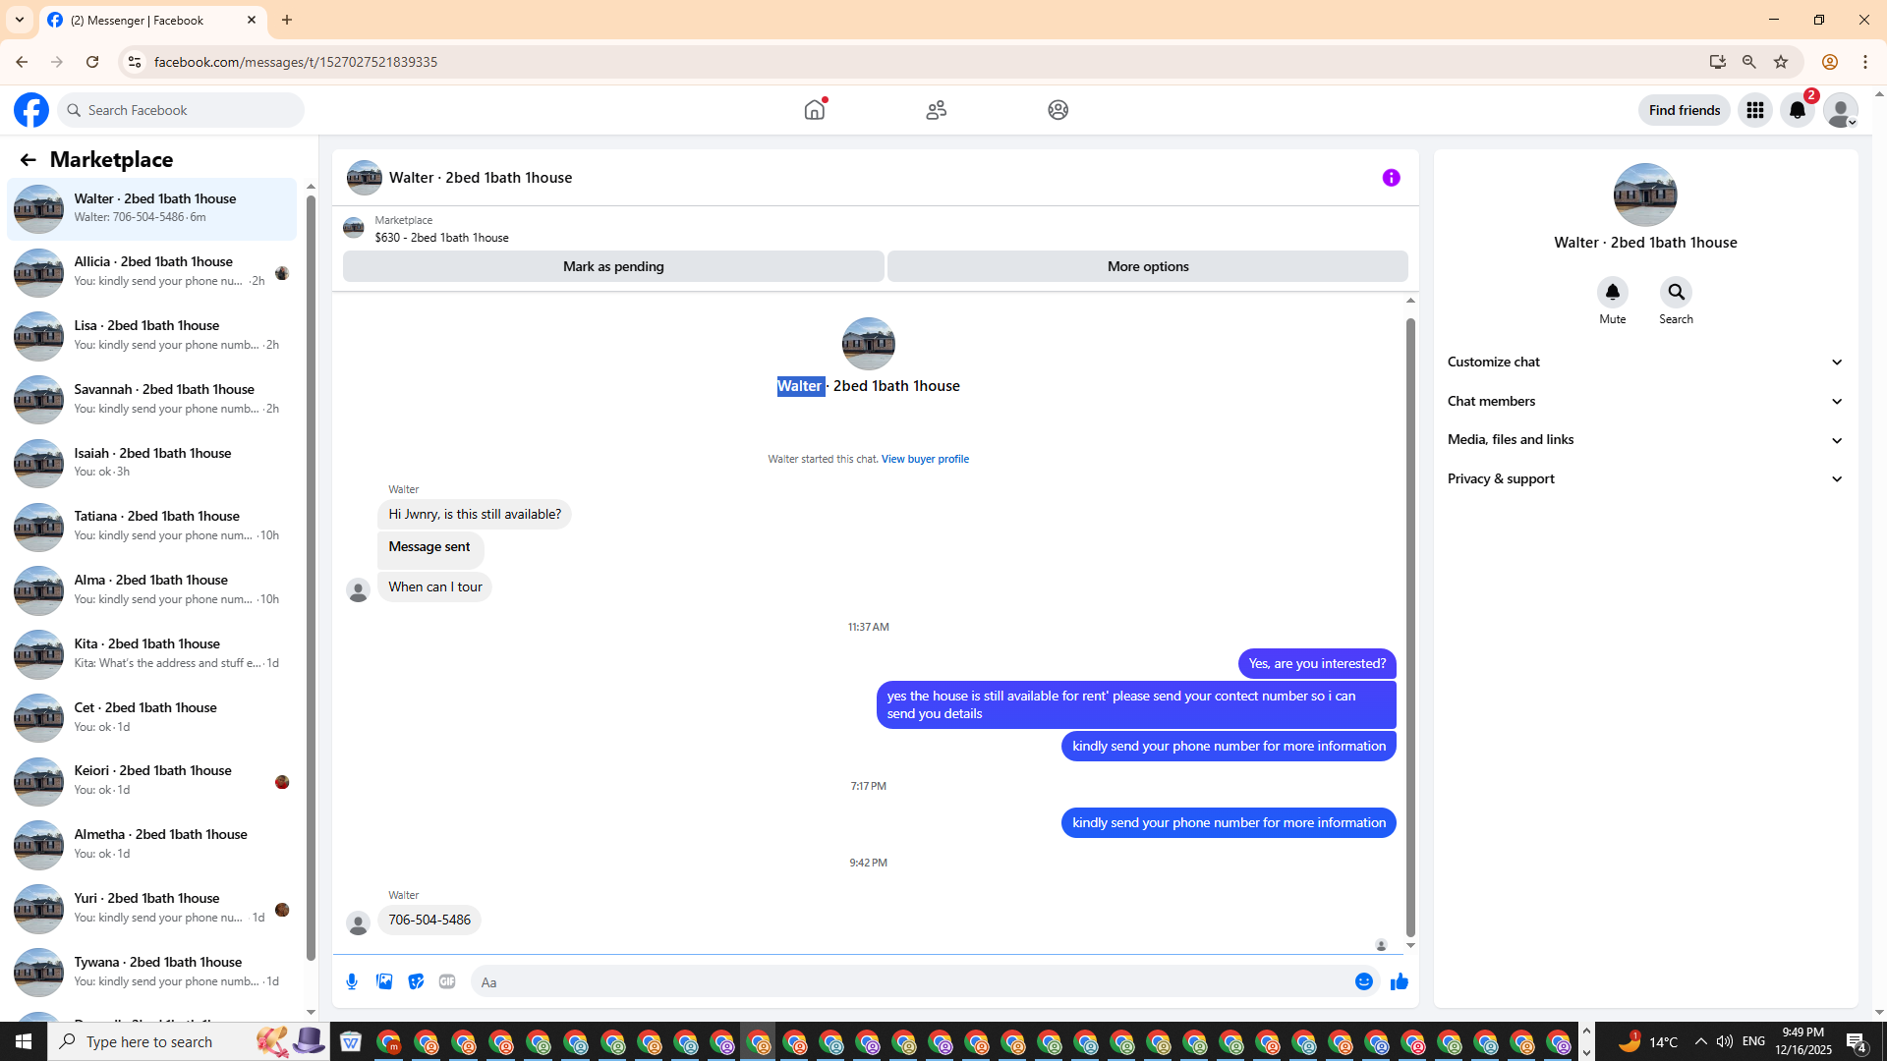Open the browser zoom indicator
Screen dimensions: 1887x1061
(1749, 62)
